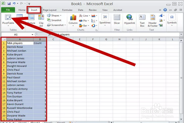
Task: Open the Sheet1 tab
Action: [x=35, y=122]
